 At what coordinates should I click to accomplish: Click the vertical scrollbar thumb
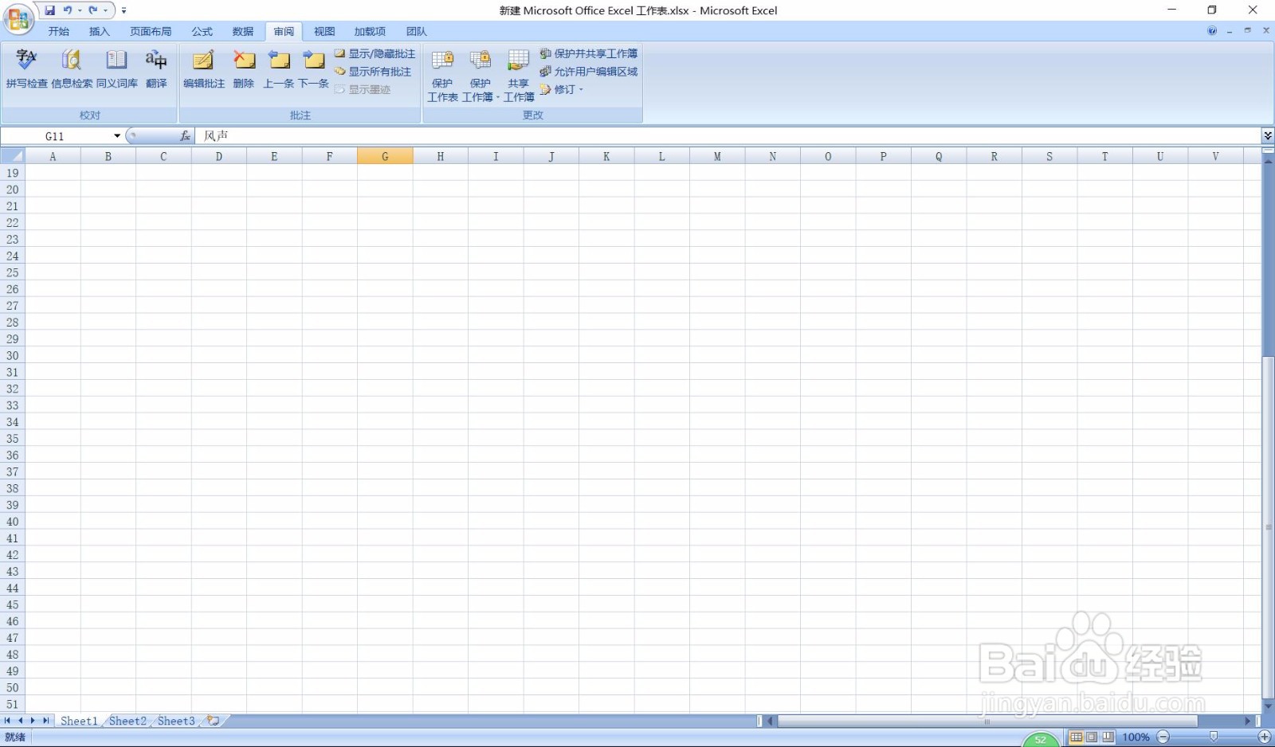click(x=1268, y=526)
